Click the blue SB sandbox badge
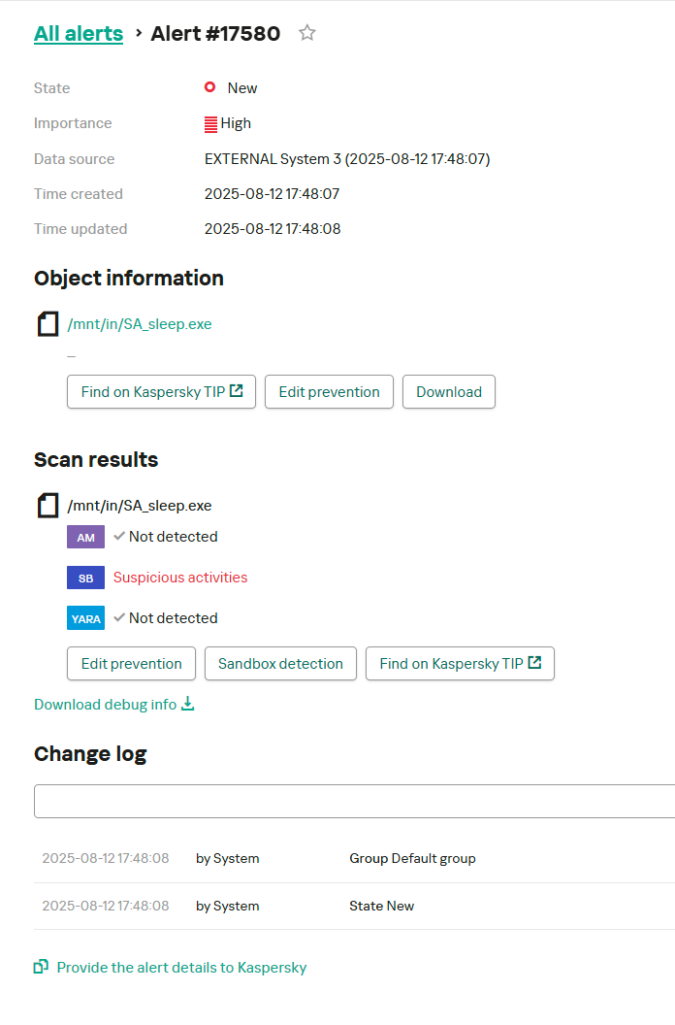The height and width of the screenshot is (1025, 675). pos(85,578)
